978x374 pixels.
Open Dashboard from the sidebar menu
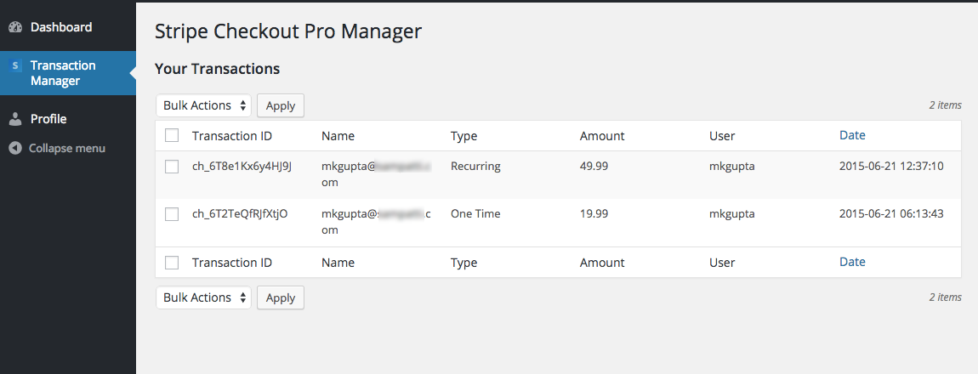(x=61, y=27)
